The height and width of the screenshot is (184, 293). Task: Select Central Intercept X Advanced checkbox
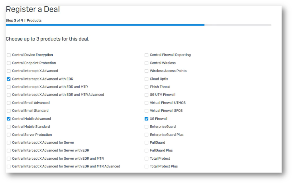(x=9, y=71)
